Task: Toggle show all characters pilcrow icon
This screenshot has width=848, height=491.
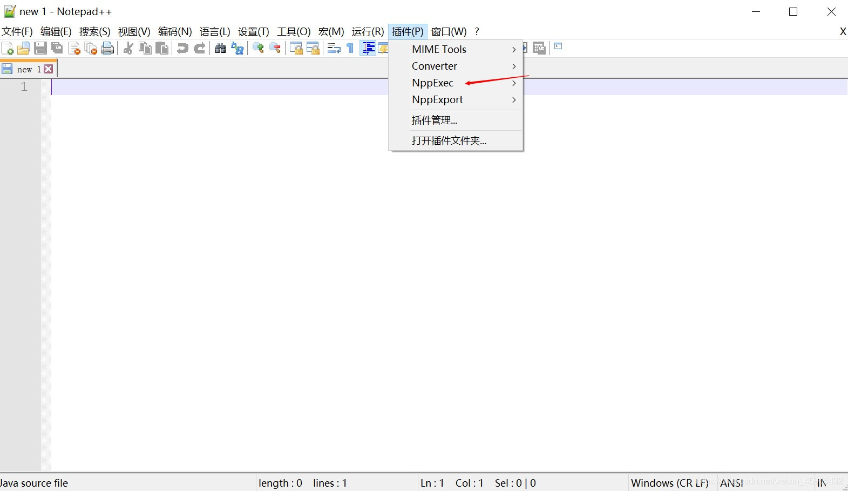Action: coord(350,48)
